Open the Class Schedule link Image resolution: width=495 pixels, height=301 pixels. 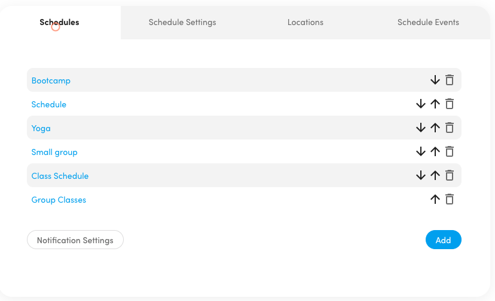(60, 176)
